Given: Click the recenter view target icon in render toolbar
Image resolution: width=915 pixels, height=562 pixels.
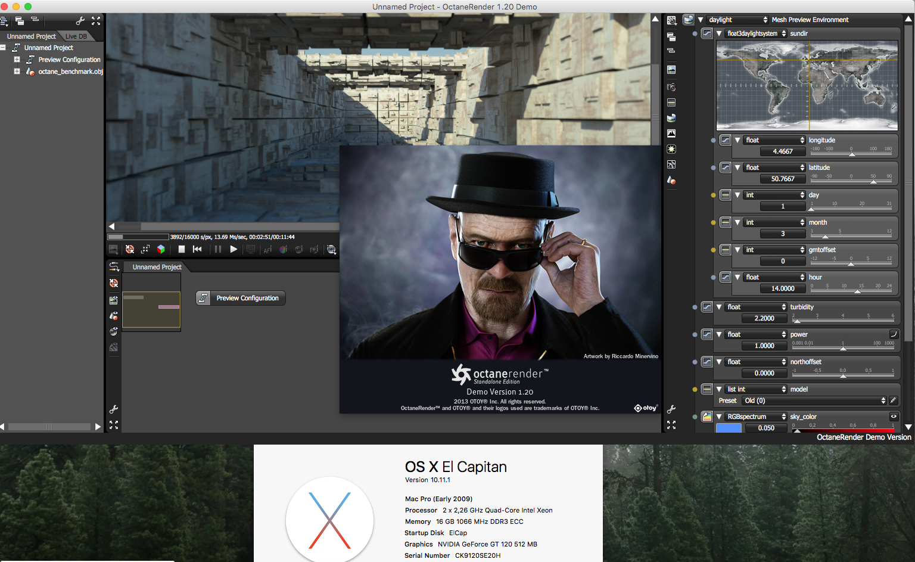Looking at the screenshot, I should click(130, 250).
